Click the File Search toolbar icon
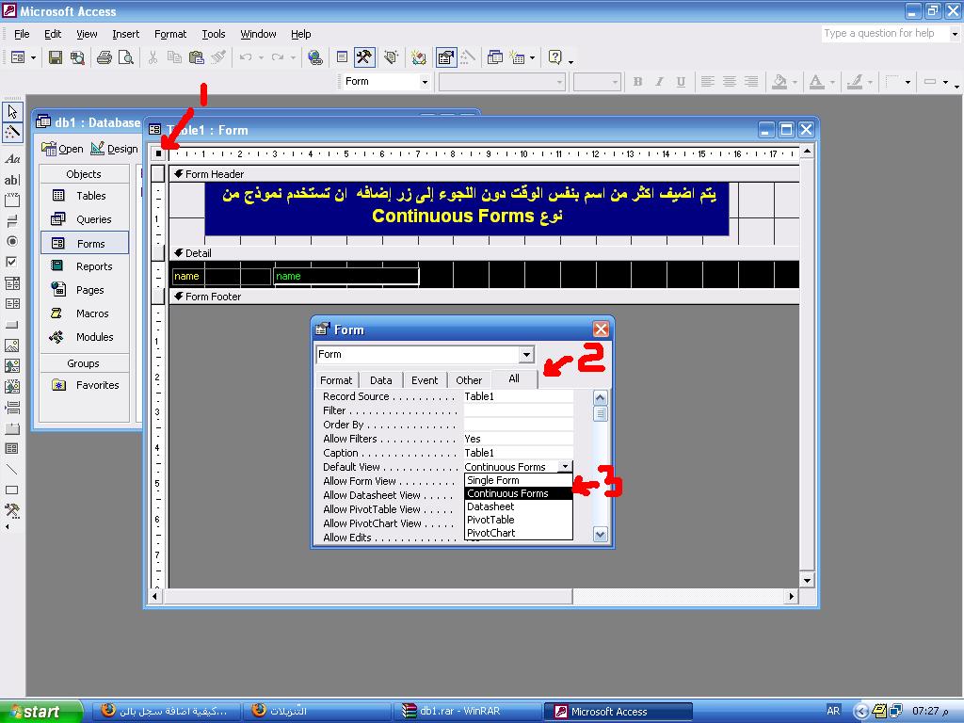This screenshot has width=964, height=723. pyautogui.click(x=77, y=57)
